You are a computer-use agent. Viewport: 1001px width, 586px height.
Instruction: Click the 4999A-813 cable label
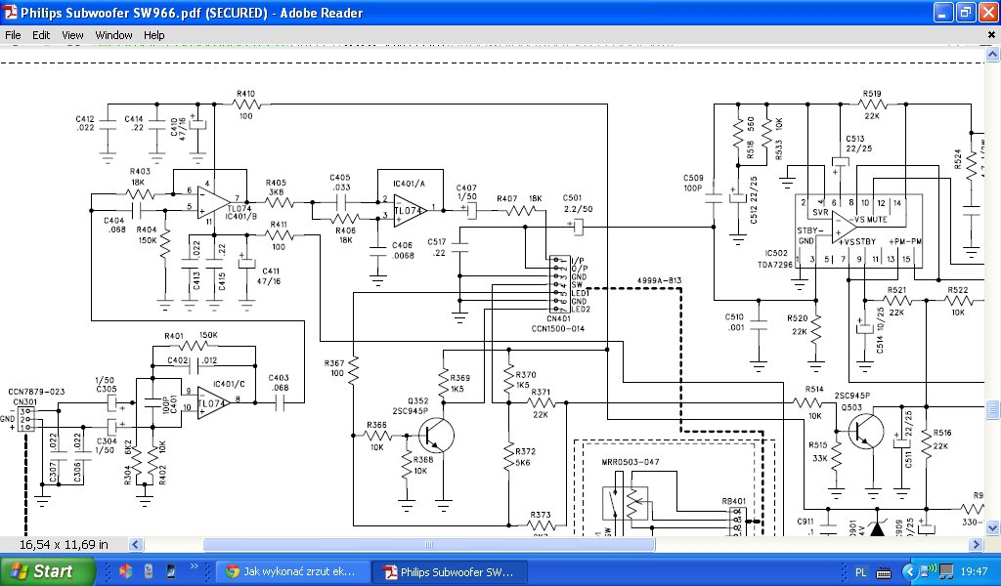point(659,280)
